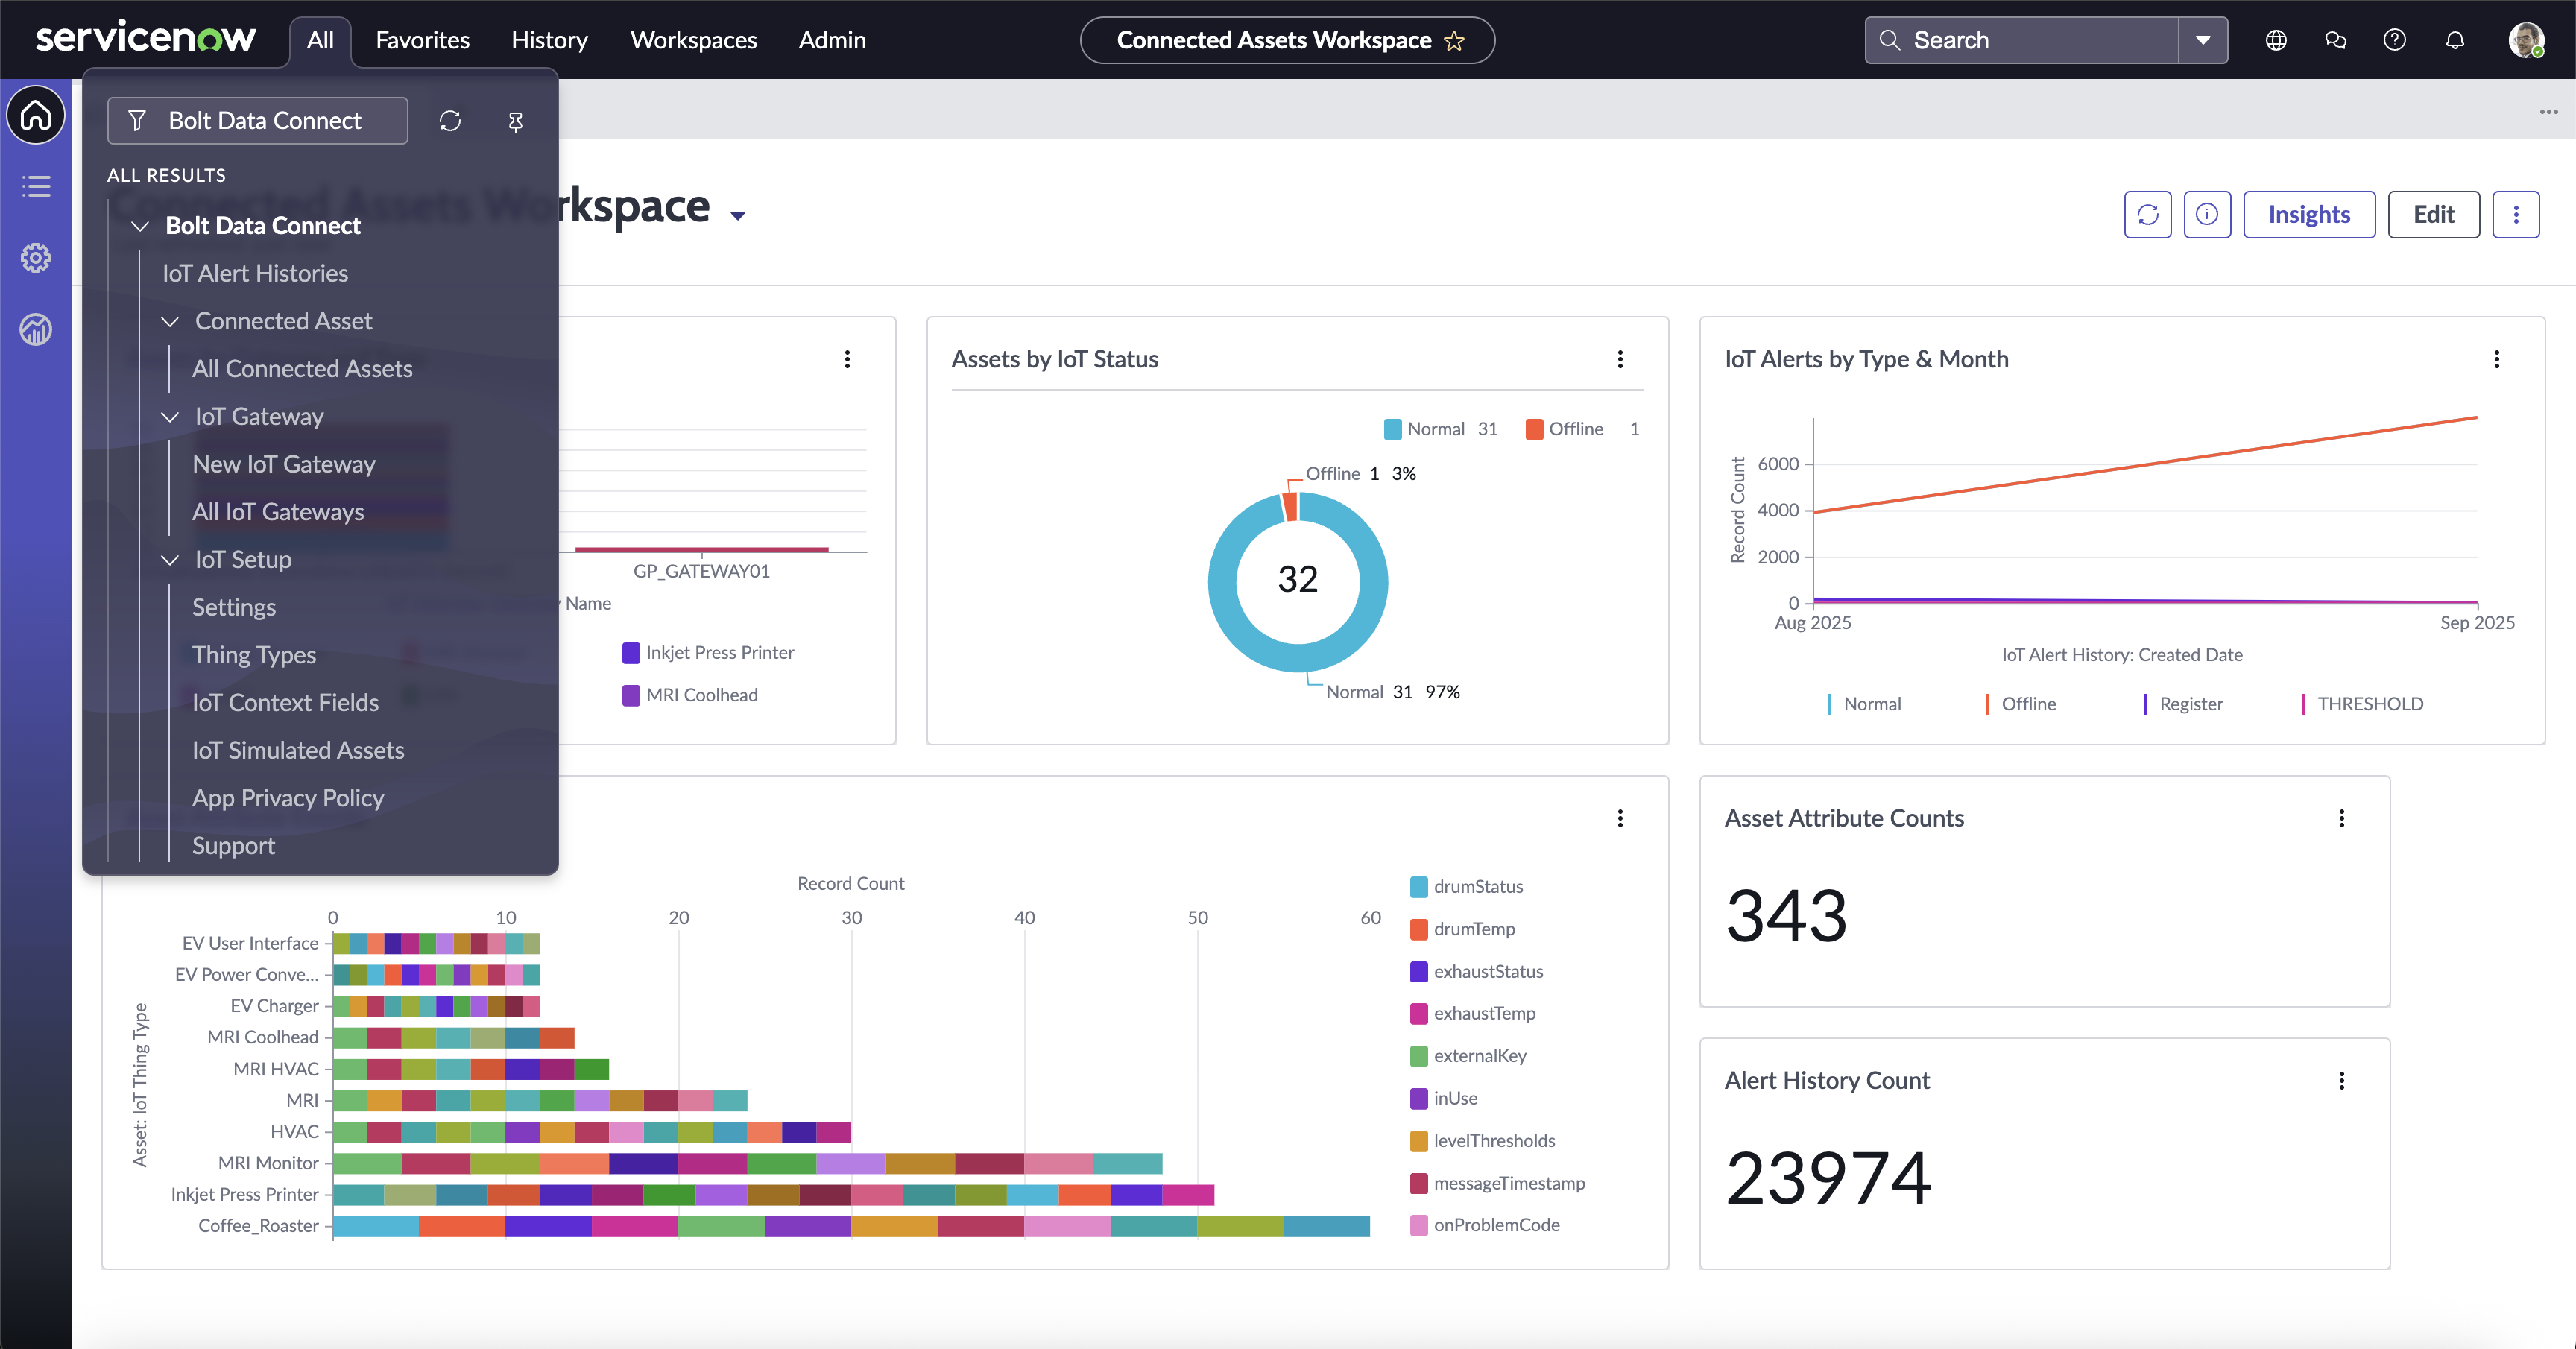Open App Privacy Policy module
2576x1349 pixels.
pyautogui.click(x=288, y=798)
